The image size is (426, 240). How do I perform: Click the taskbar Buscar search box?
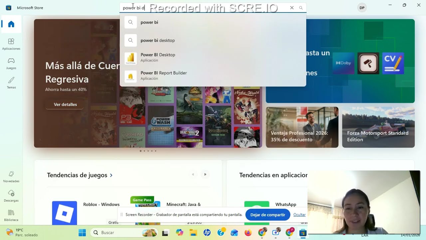pyautogui.click(x=124, y=233)
